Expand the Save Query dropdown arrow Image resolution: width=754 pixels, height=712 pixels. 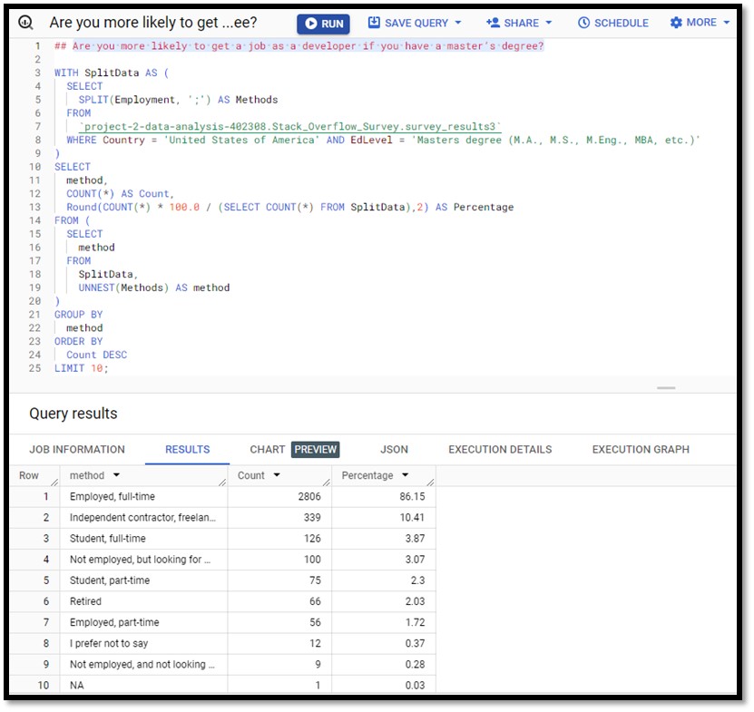point(457,23)
